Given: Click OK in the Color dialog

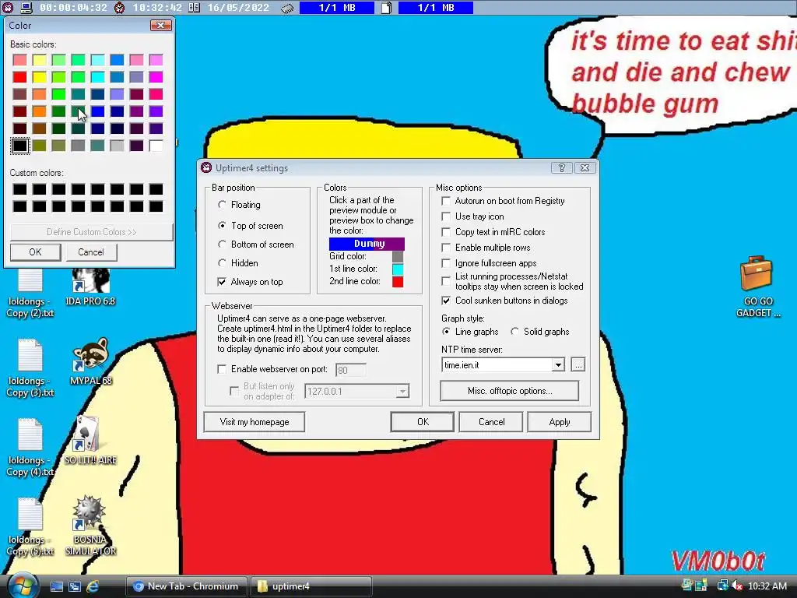Looking at the screenshot, I should pyautogui.click(x=36, y=252).
